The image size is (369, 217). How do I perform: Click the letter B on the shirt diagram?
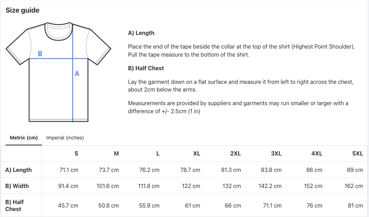[40, 54]
